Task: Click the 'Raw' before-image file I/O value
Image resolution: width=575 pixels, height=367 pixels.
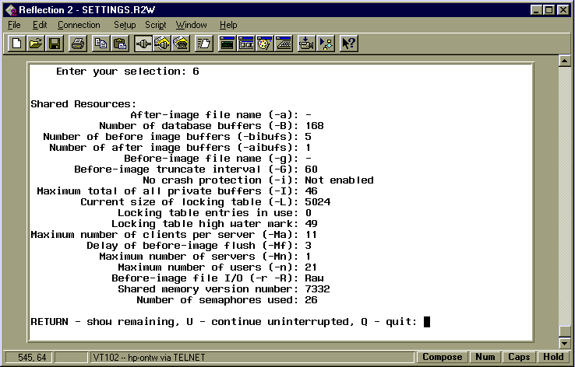Action: (x=314, y=278)
